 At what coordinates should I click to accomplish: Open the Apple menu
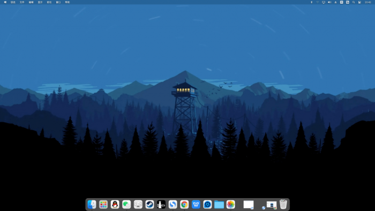(x=5, y=2)
